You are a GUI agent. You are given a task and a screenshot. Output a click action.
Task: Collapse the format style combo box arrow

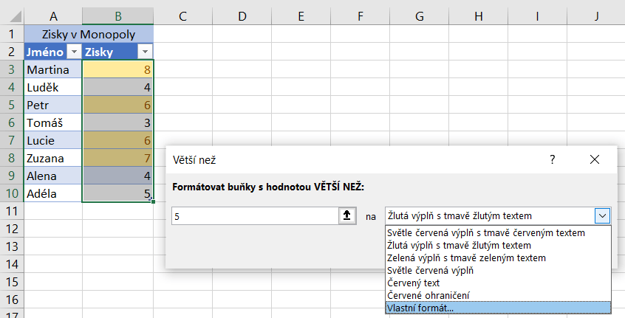coord(603,215)
